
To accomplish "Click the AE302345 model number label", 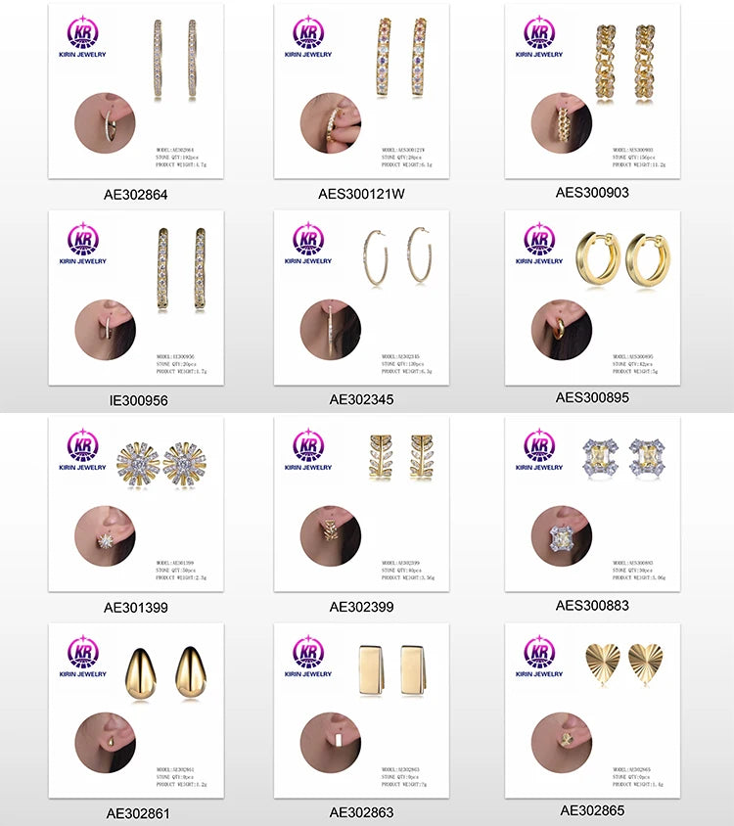I will (x=361, y=400).
